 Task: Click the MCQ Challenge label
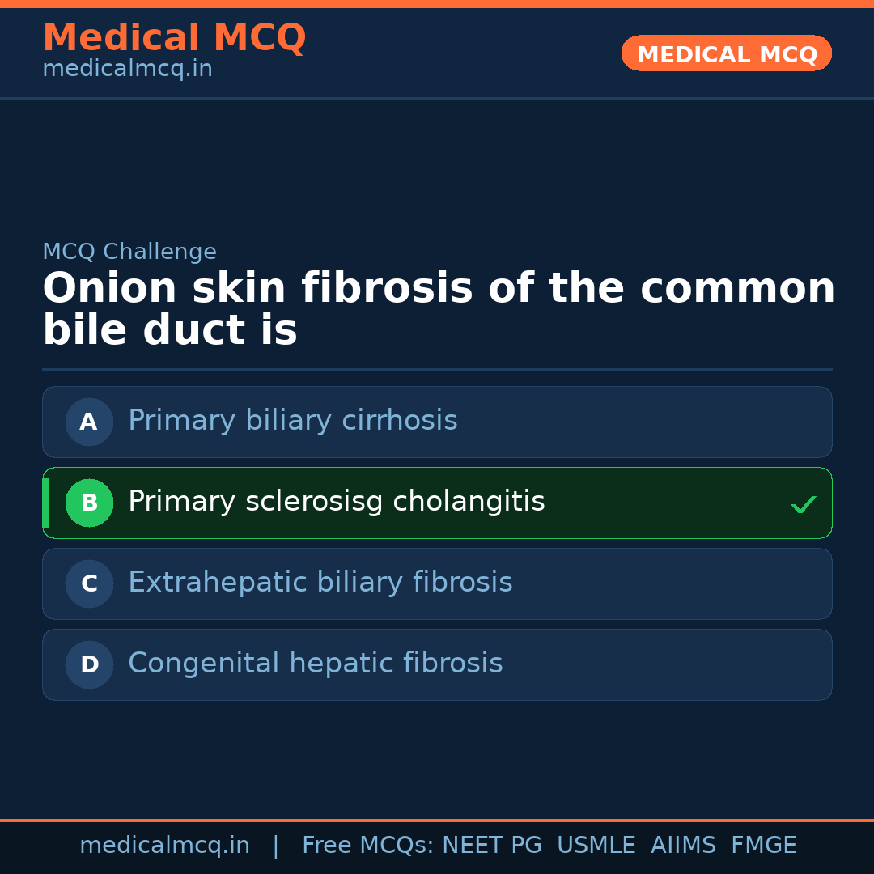pyautogui.click(x=129, y=252)
